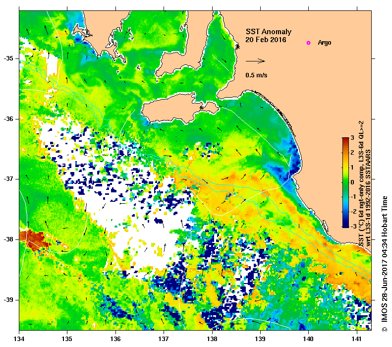Select the '20 Feb 2016' date label
Image resolution: width=392 pixels, height=347 pixels.
click(x=266, y=40)
